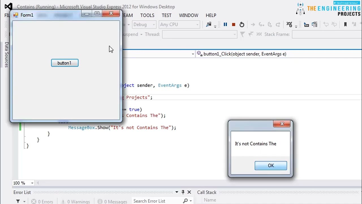Select the Error List panel title
Image resolution: width=362 pixels, height=204 pixels.
click(22, 192)
